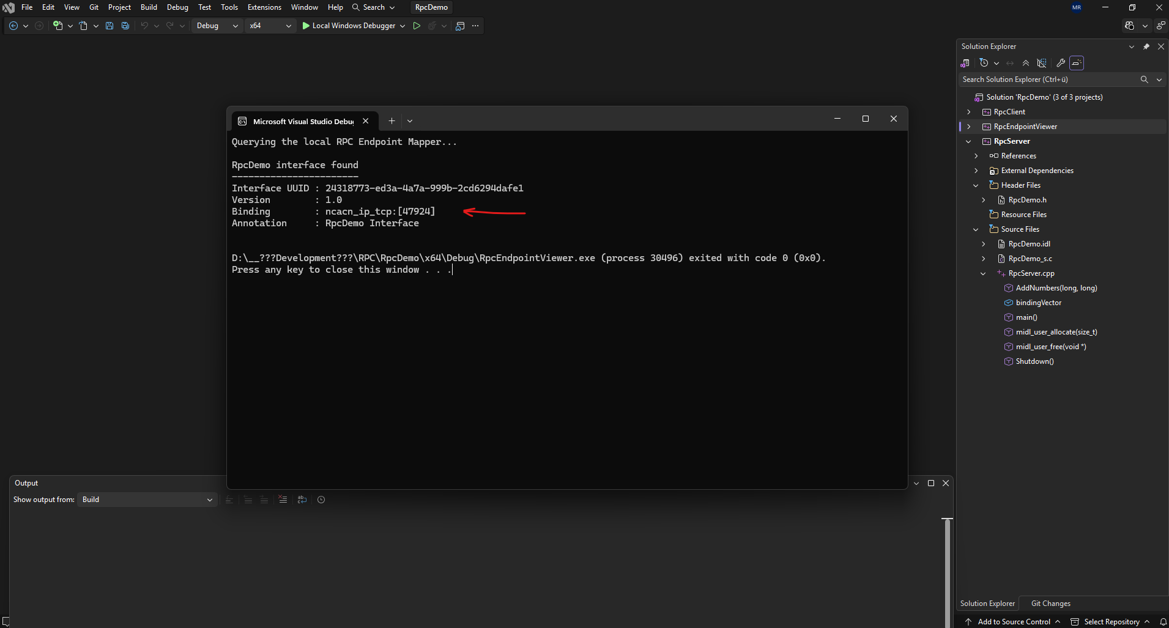The height and width of the screenshot is (628, 1169).
Task: Open the toolbar overflow ellipsis menu
Action: coord(475,26)
